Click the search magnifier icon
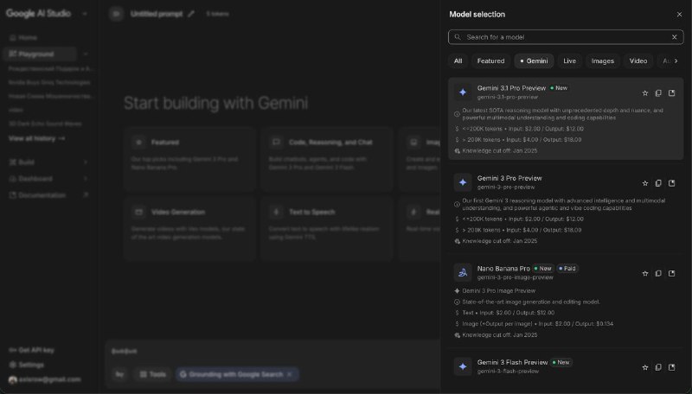This screenshot has height=394, width=692. (x=458, y=37)
